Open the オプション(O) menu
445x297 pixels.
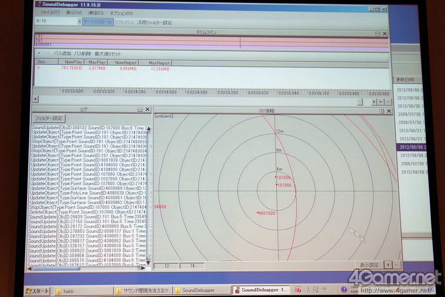tap(121, 13)
